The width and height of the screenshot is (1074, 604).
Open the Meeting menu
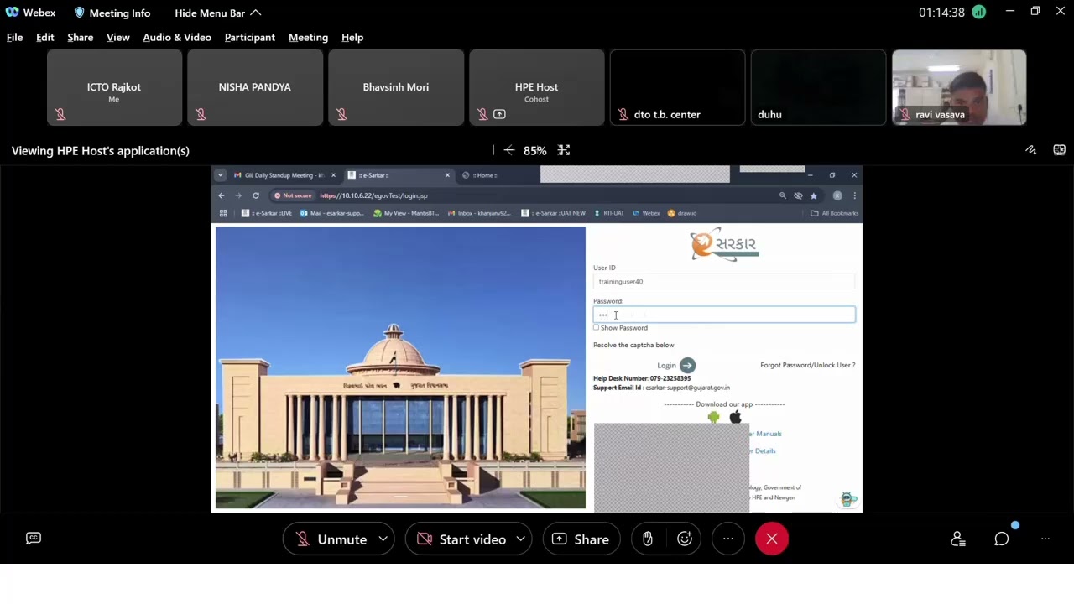coord(308,37)
